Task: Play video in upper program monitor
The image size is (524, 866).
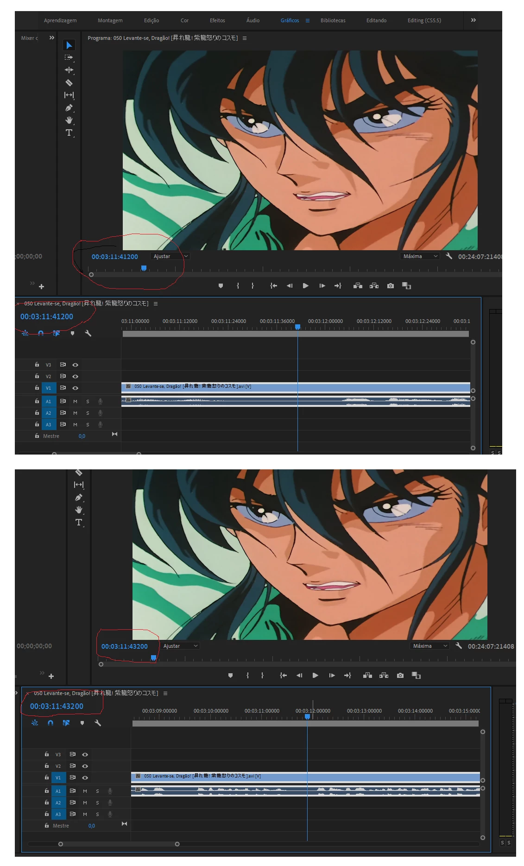Action: coord(305,286)
